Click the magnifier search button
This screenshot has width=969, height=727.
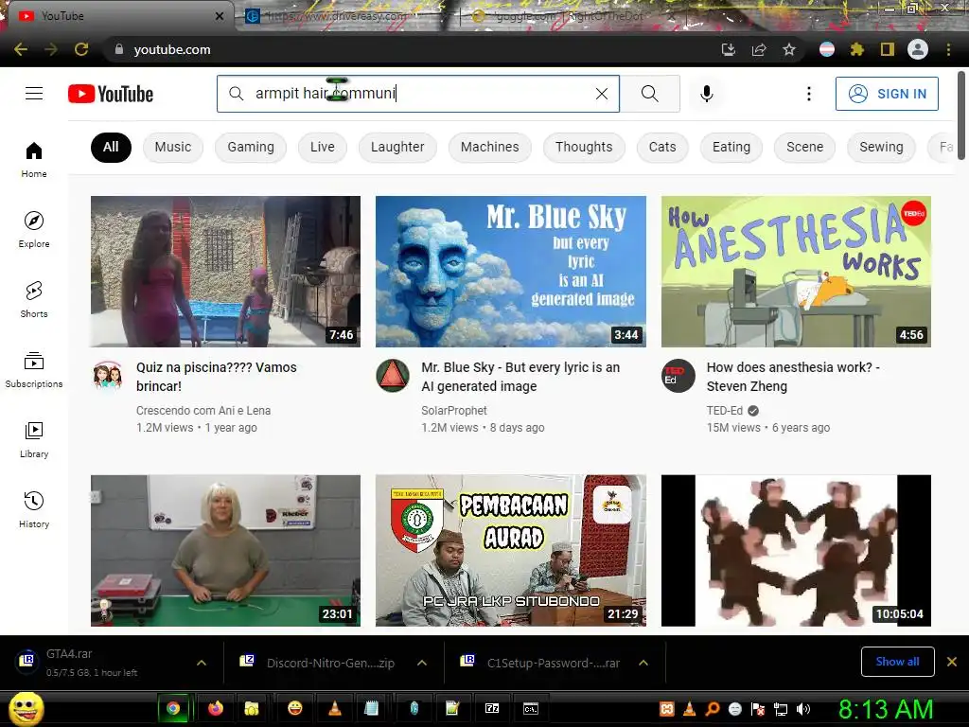pyautogui.click(x=649, y=94)
